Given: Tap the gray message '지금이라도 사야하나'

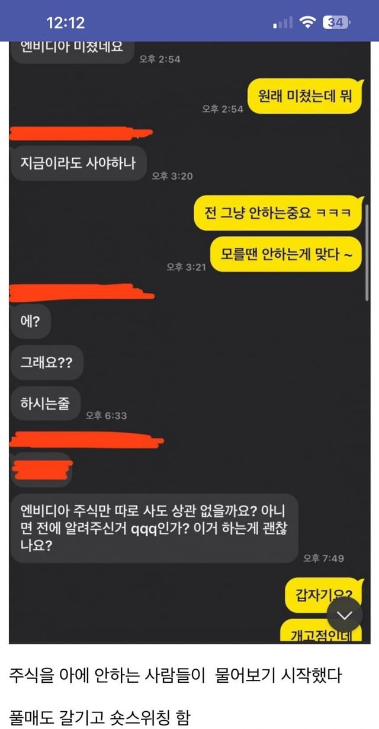Looking at the screenshot, I should [x=78, y=163].
